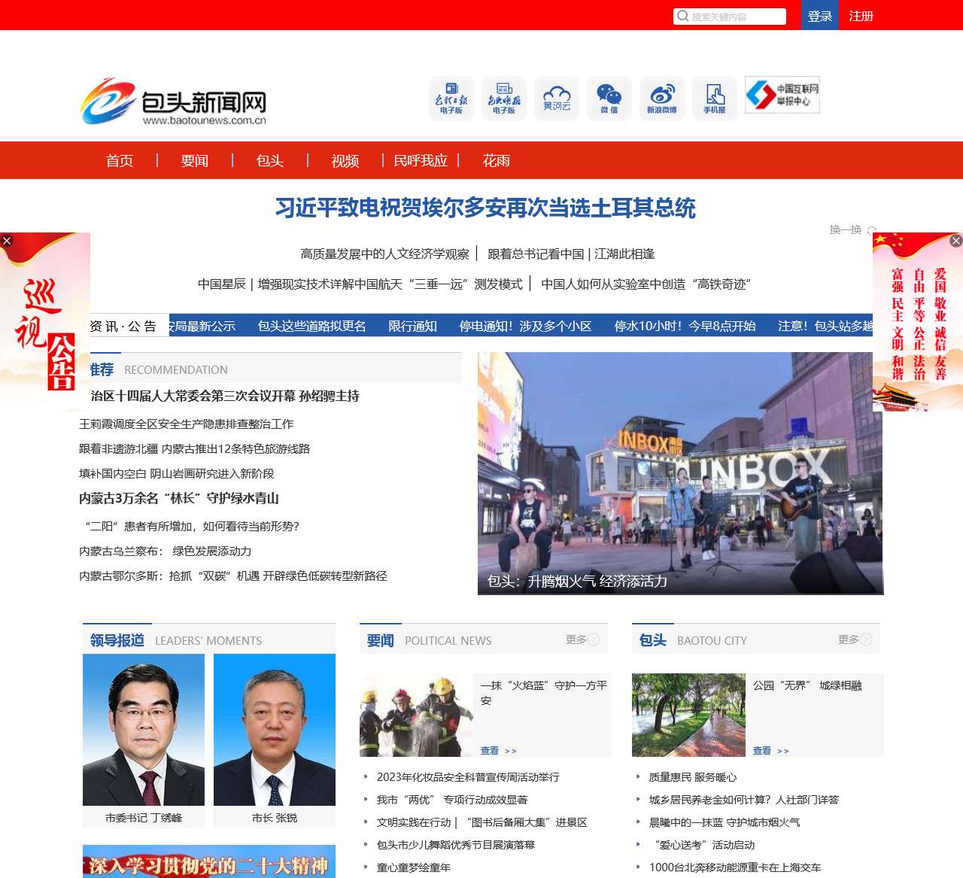This screenshot has width=963, height=878.
Task: Click the 更多 arrow in 包头 section
Action: click(x=866, y=640)
